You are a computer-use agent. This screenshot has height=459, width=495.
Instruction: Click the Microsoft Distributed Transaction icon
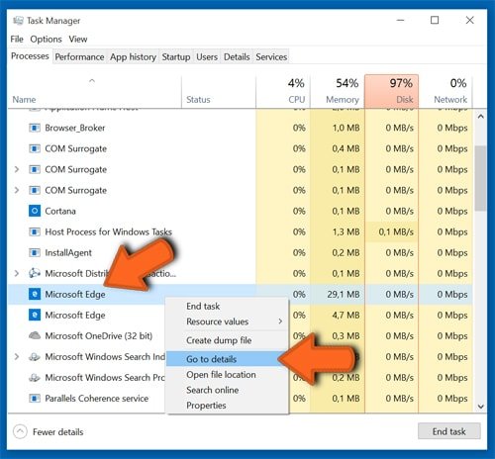pyautogui.click(x=35, y=273)
